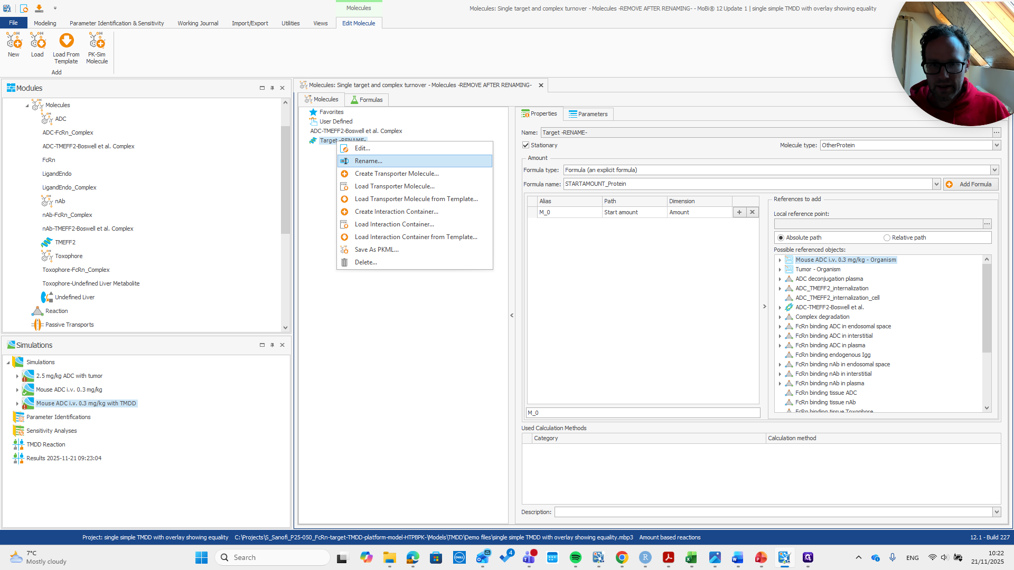Choose Rename... from the context menu

pyautogui.click(x=369, y=161)
